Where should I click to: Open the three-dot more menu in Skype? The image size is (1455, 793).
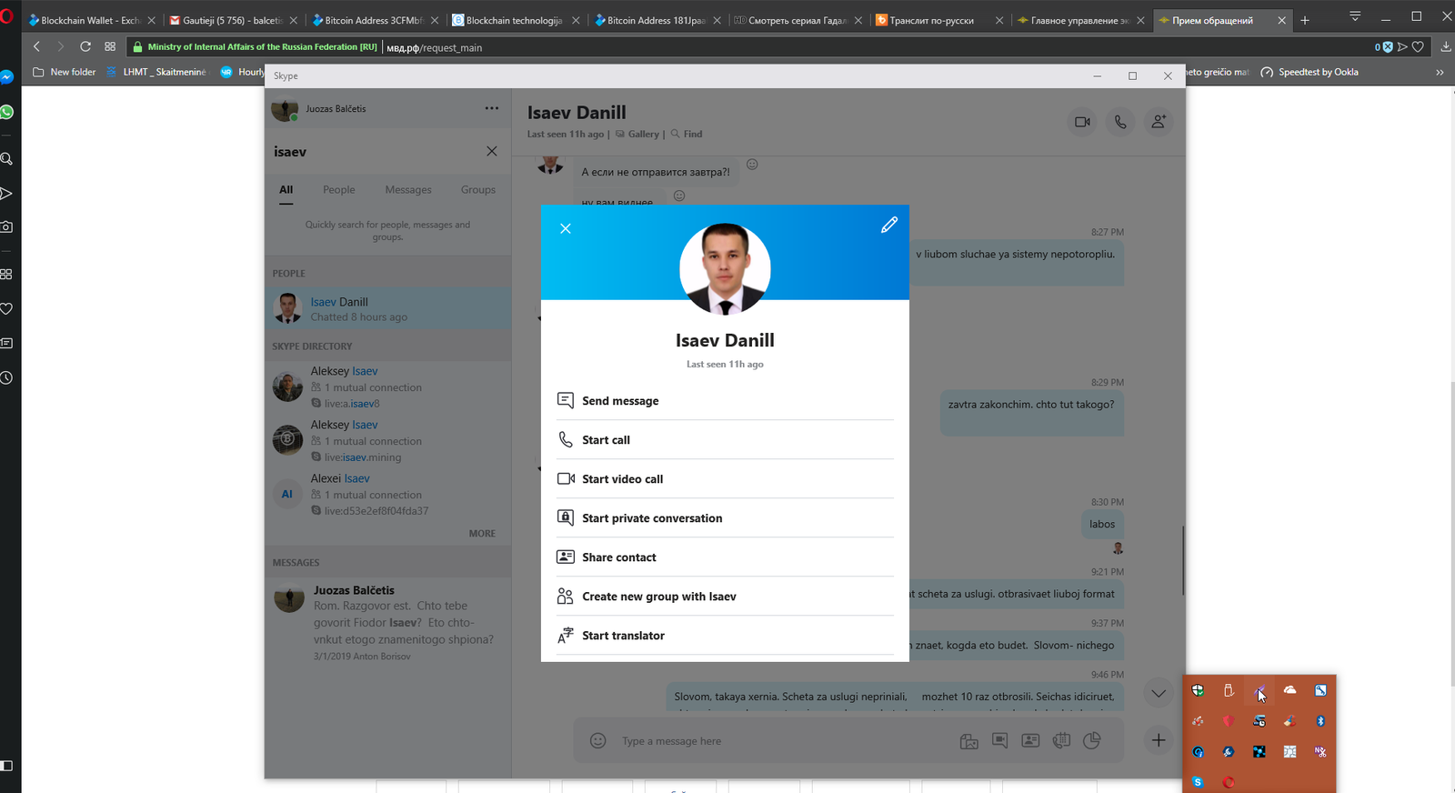click(x=492, y=108)
